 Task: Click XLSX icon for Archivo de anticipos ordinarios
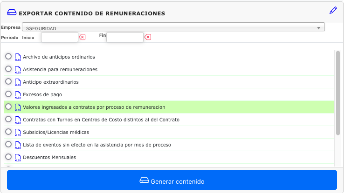point(18,57)
